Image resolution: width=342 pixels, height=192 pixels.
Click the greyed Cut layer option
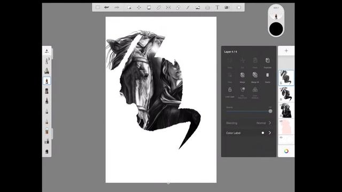point(242,63)
